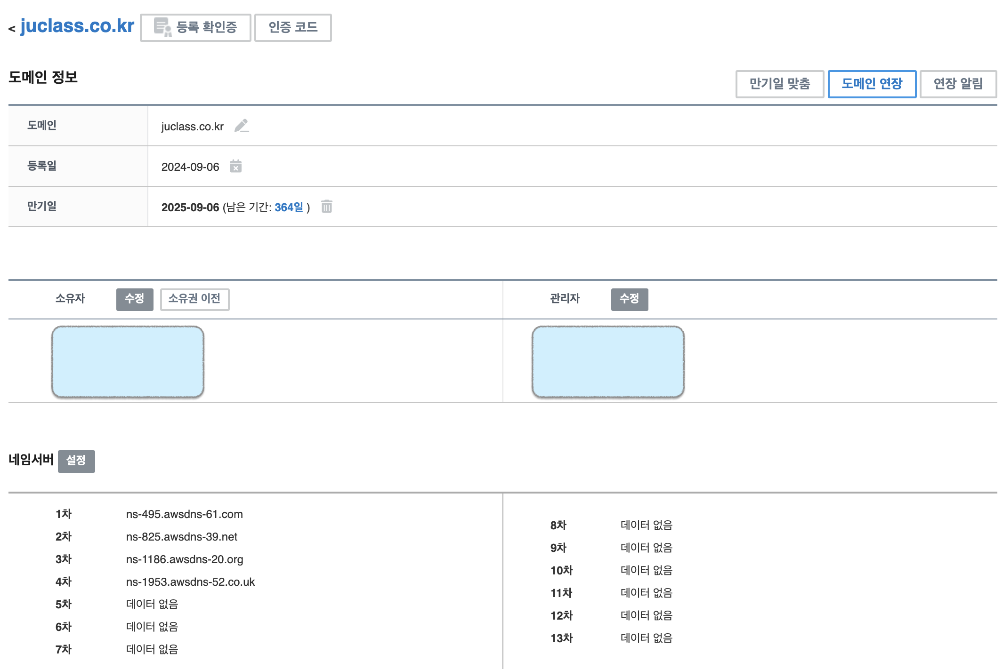Viewport: 1003px width, 669px height.
Task: Open the juclass.co.kr title link
Action: point(77,26)
